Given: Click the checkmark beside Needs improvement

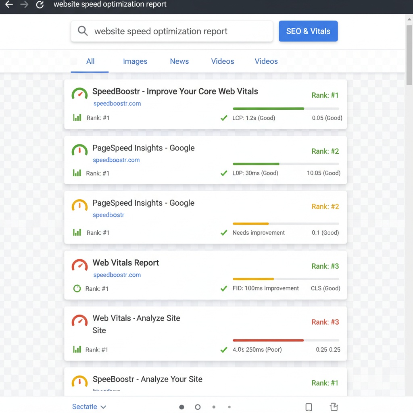Looking at the screenshot, I should [x=224, y=233].
